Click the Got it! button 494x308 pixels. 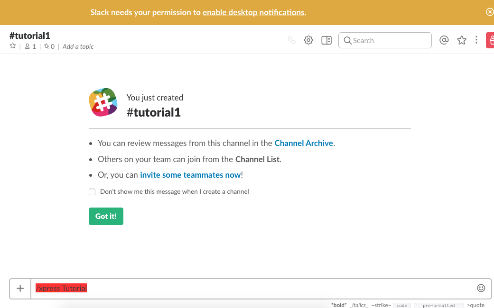(106, 216)
